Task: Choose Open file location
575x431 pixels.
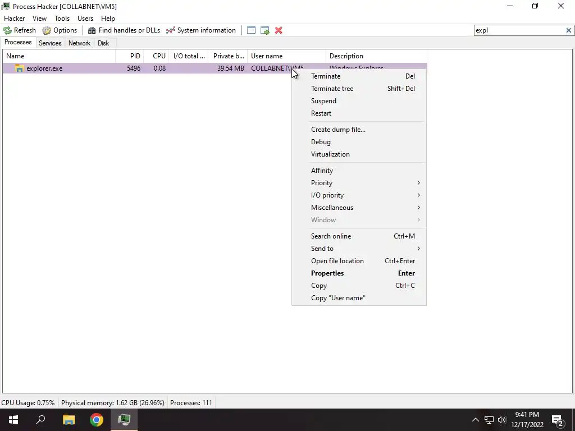Action: tap(359, 262)
